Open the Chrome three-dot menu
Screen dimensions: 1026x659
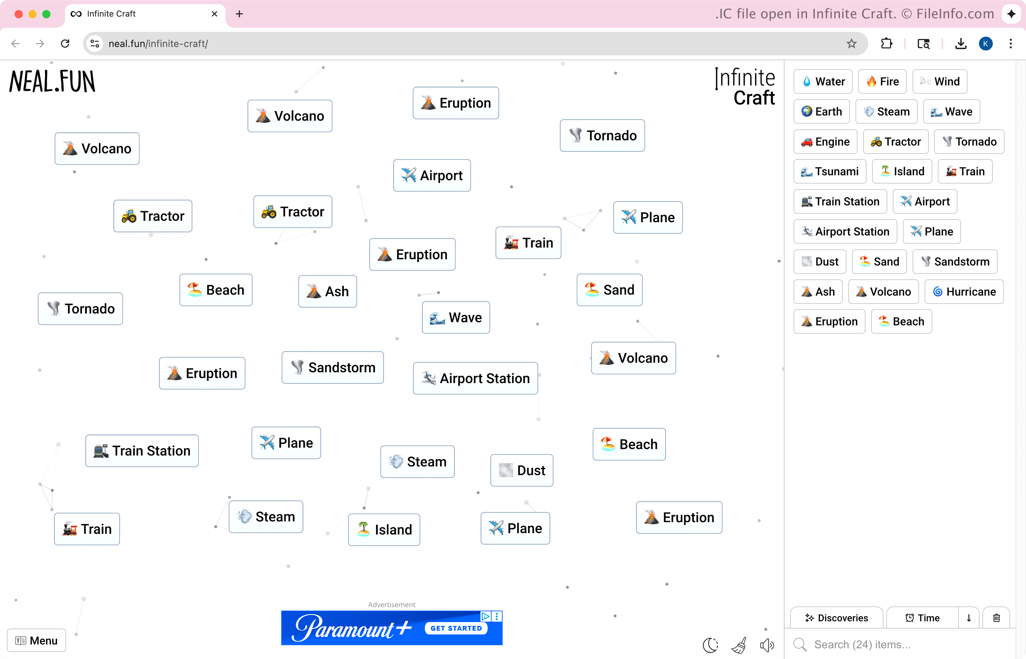(1010, 44)
